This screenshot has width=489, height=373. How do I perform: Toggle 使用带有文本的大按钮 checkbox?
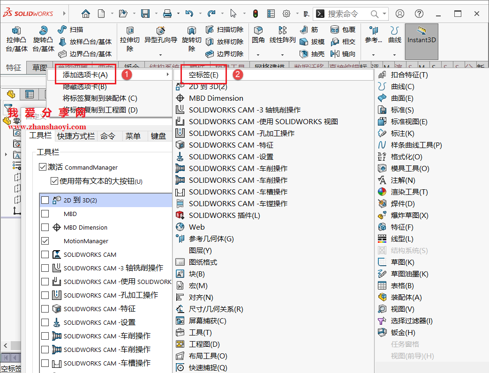point(55,181)
